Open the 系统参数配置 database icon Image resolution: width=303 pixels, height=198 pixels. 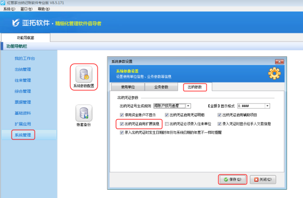tap(84, 74)
